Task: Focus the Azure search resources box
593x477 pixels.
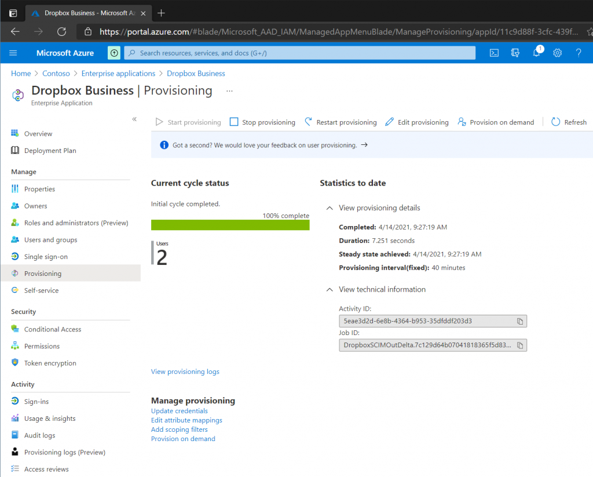Action: click(299, 53)
